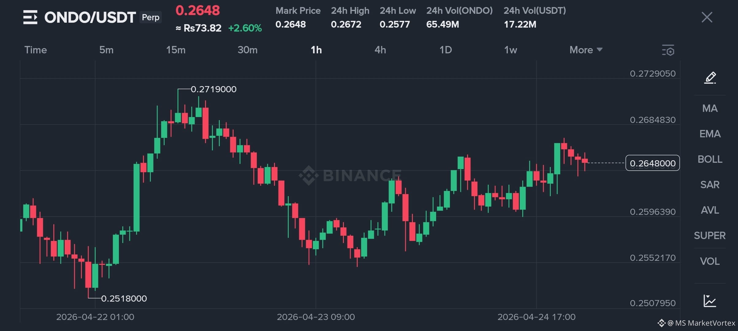Click the last price 0.2648 in header
The width and height of the screenshot is (738, 331).
click(198, 10)
